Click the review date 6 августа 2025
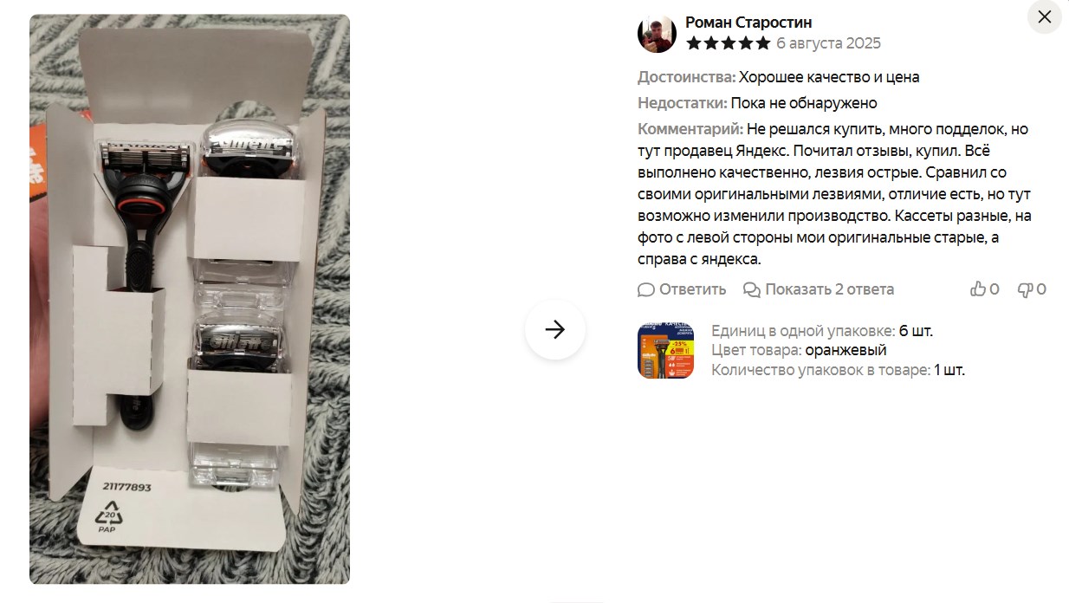 (x=828, y=43)
